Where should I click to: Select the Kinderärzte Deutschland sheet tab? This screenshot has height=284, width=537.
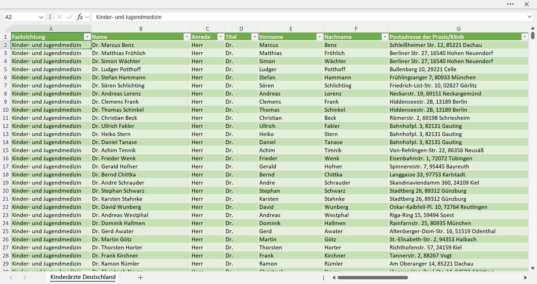coord(83,277)
